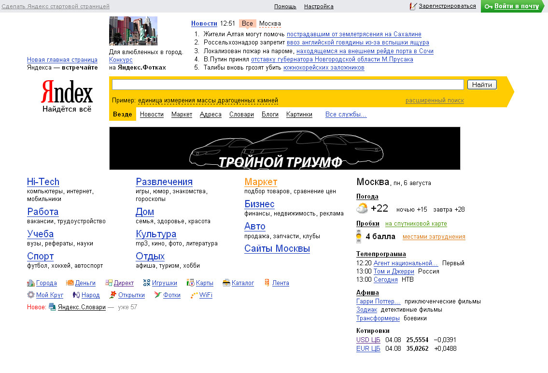Select the Новости search tab

(x=152, y=115)
